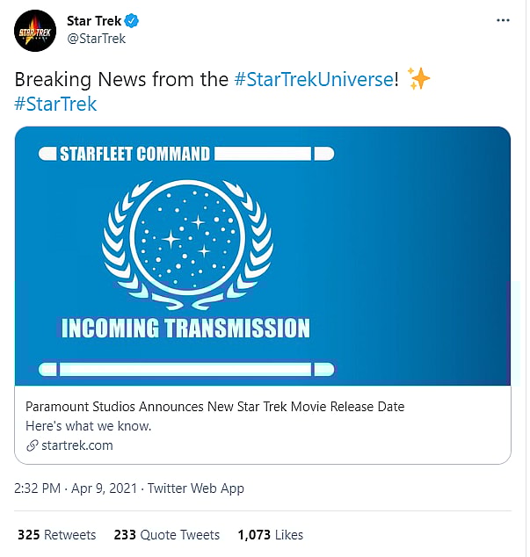Show the 1,073 Likes list
530x557 pixels.
click(x=270, y=534)
